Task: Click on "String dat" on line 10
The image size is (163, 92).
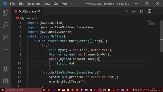Action: click(x=65, y=63)
